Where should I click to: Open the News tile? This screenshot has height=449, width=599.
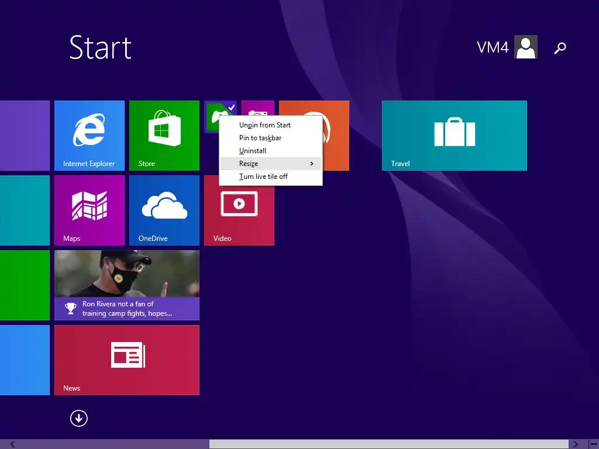(127, 360)
